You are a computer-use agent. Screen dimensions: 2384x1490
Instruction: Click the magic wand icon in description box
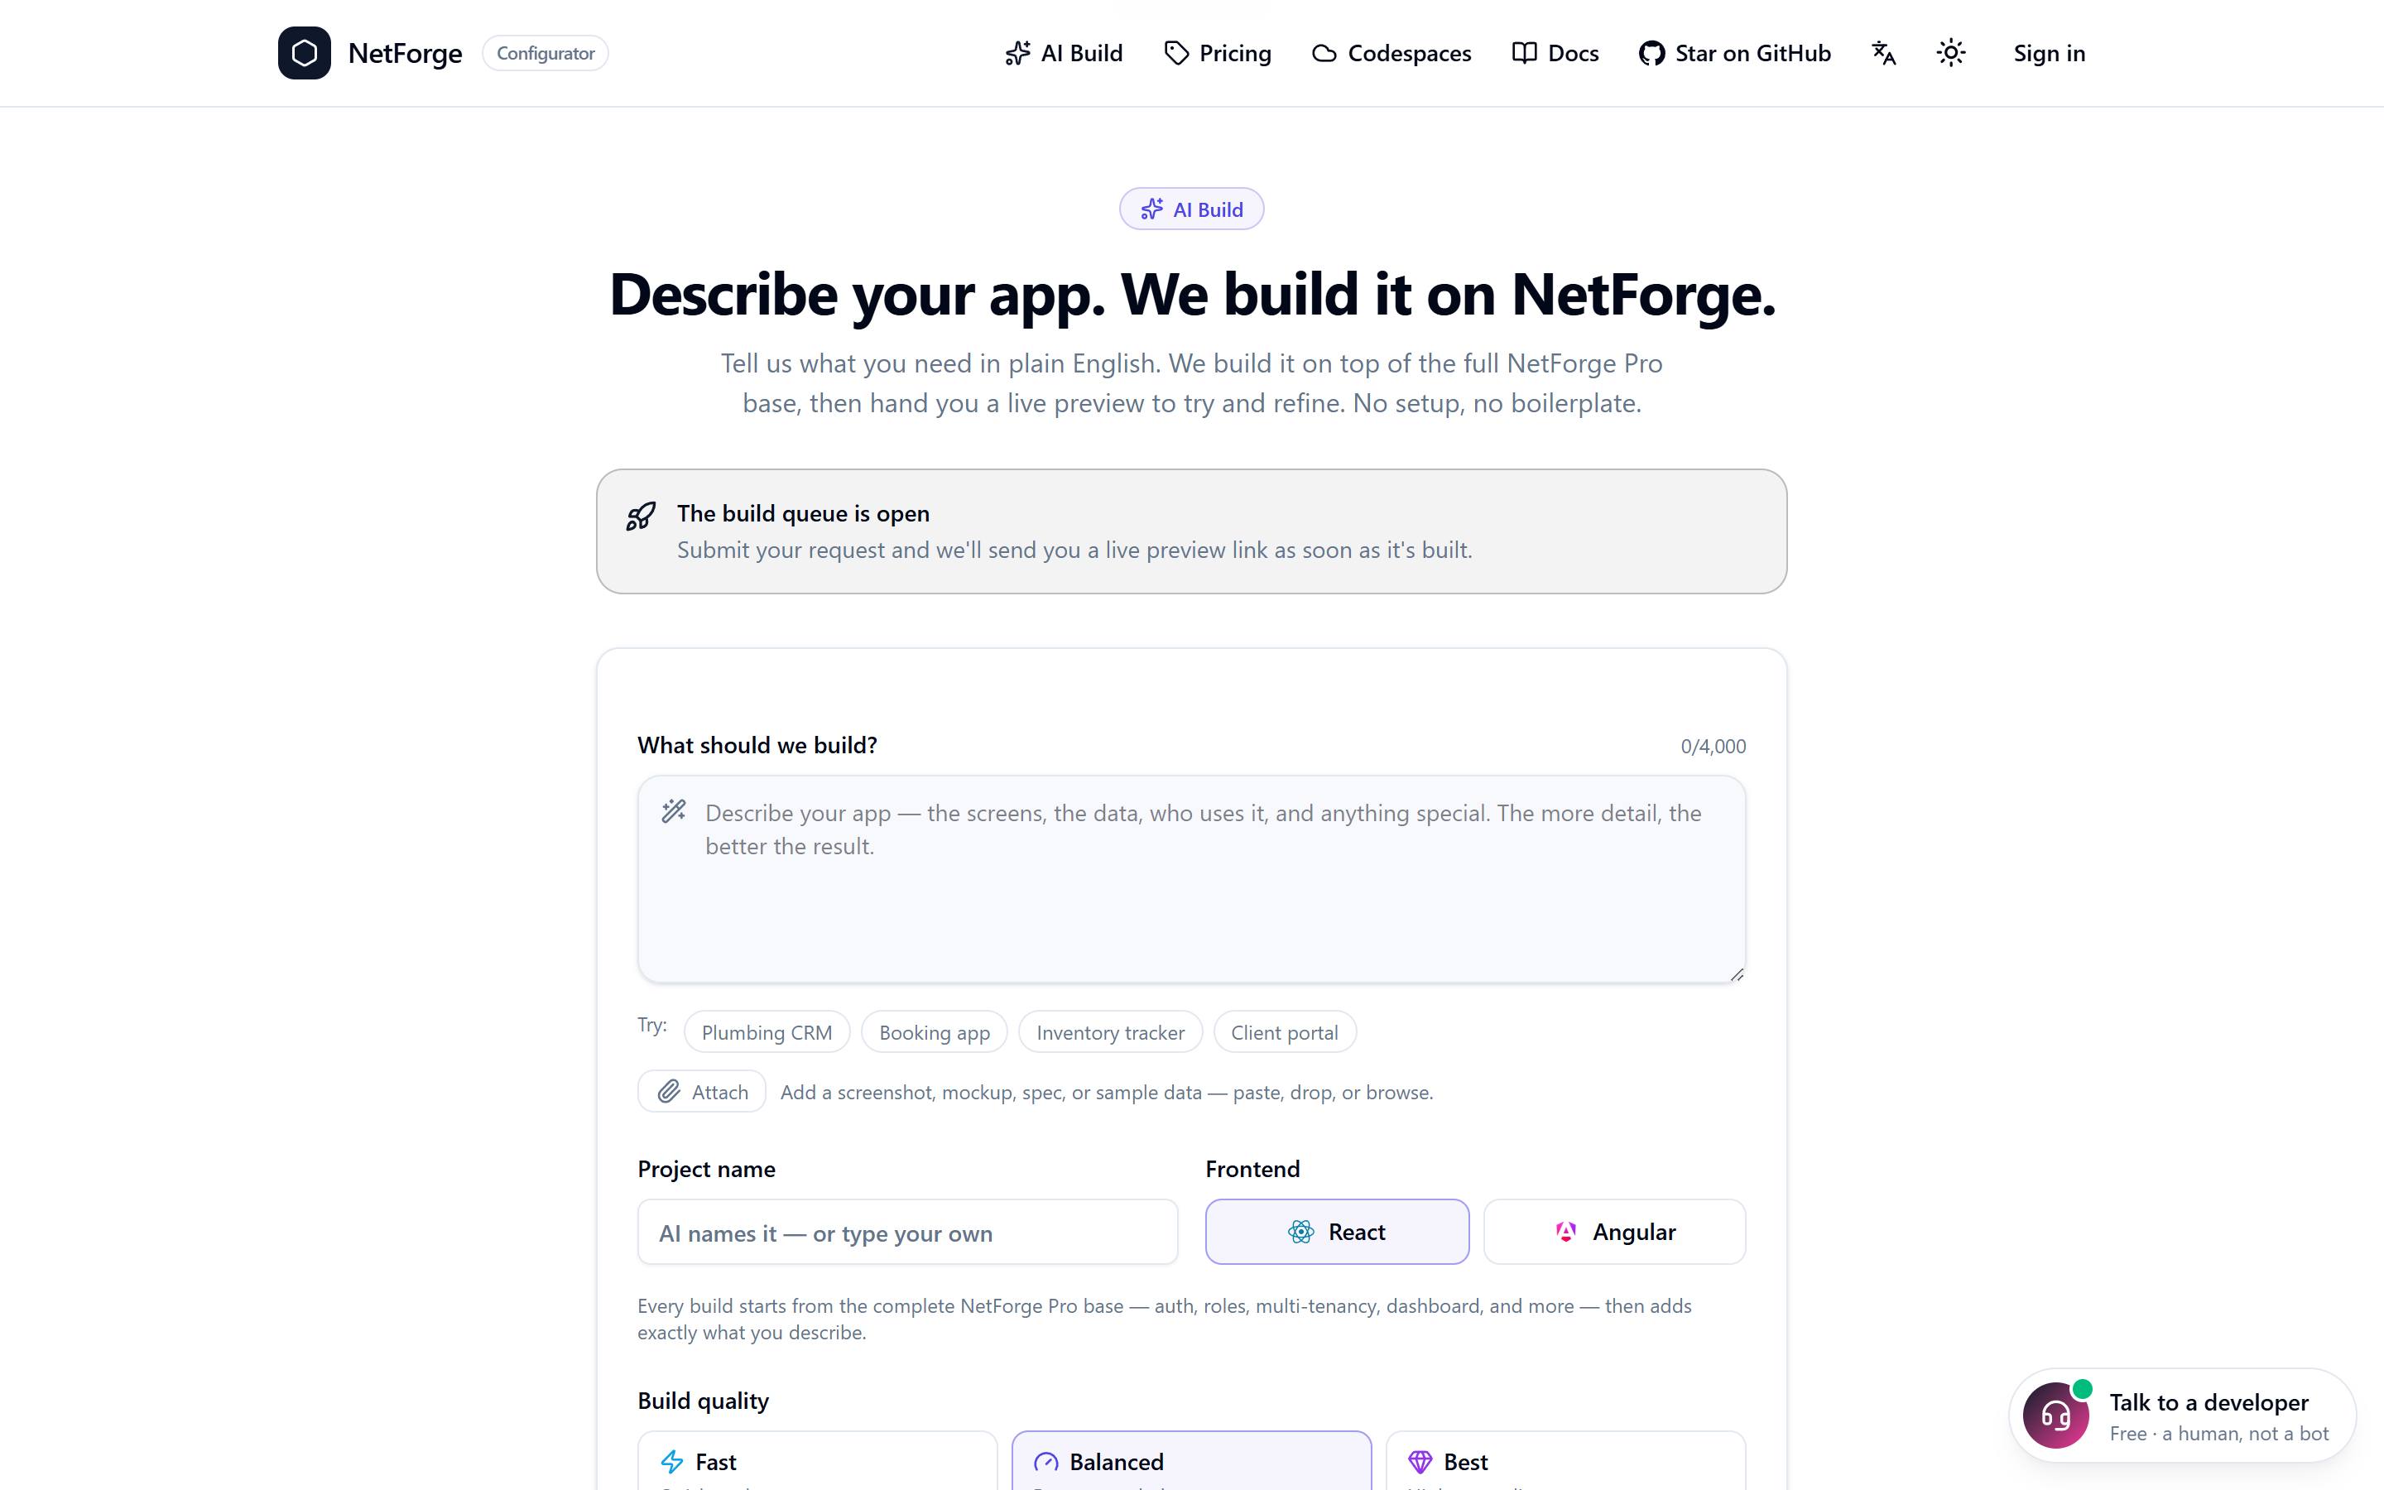point(674,811)
